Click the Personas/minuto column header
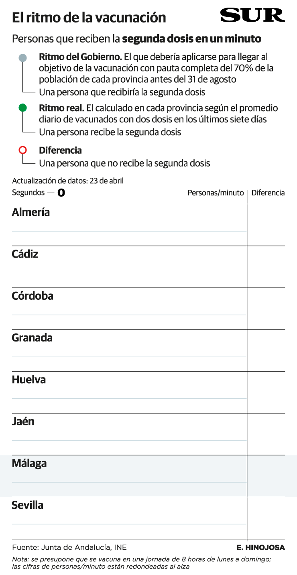297x575 pixels. [x=216, y=193]
